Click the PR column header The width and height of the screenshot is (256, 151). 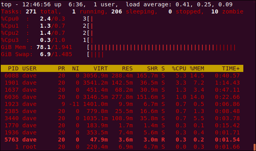(x=61, y=68)
